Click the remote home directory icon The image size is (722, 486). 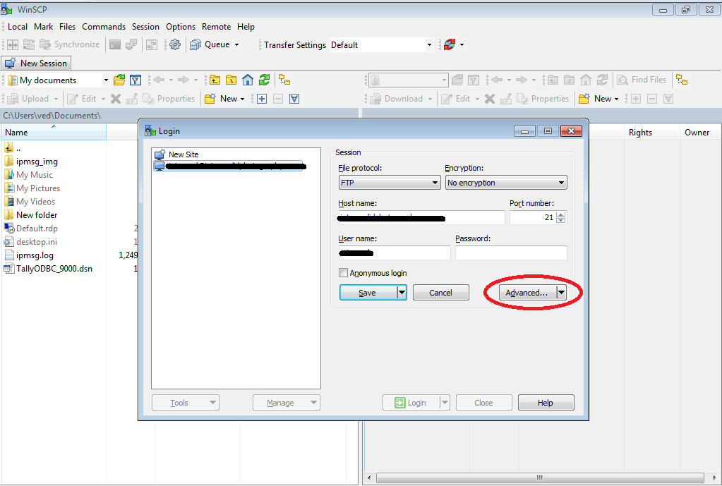(586, 80)
